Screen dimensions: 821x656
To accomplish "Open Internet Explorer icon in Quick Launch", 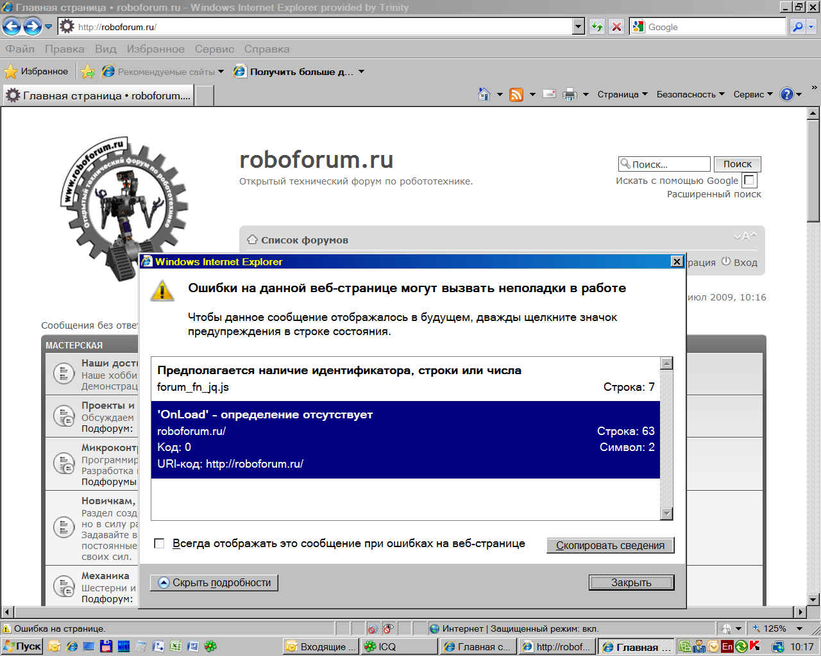I will coord(72,646).
